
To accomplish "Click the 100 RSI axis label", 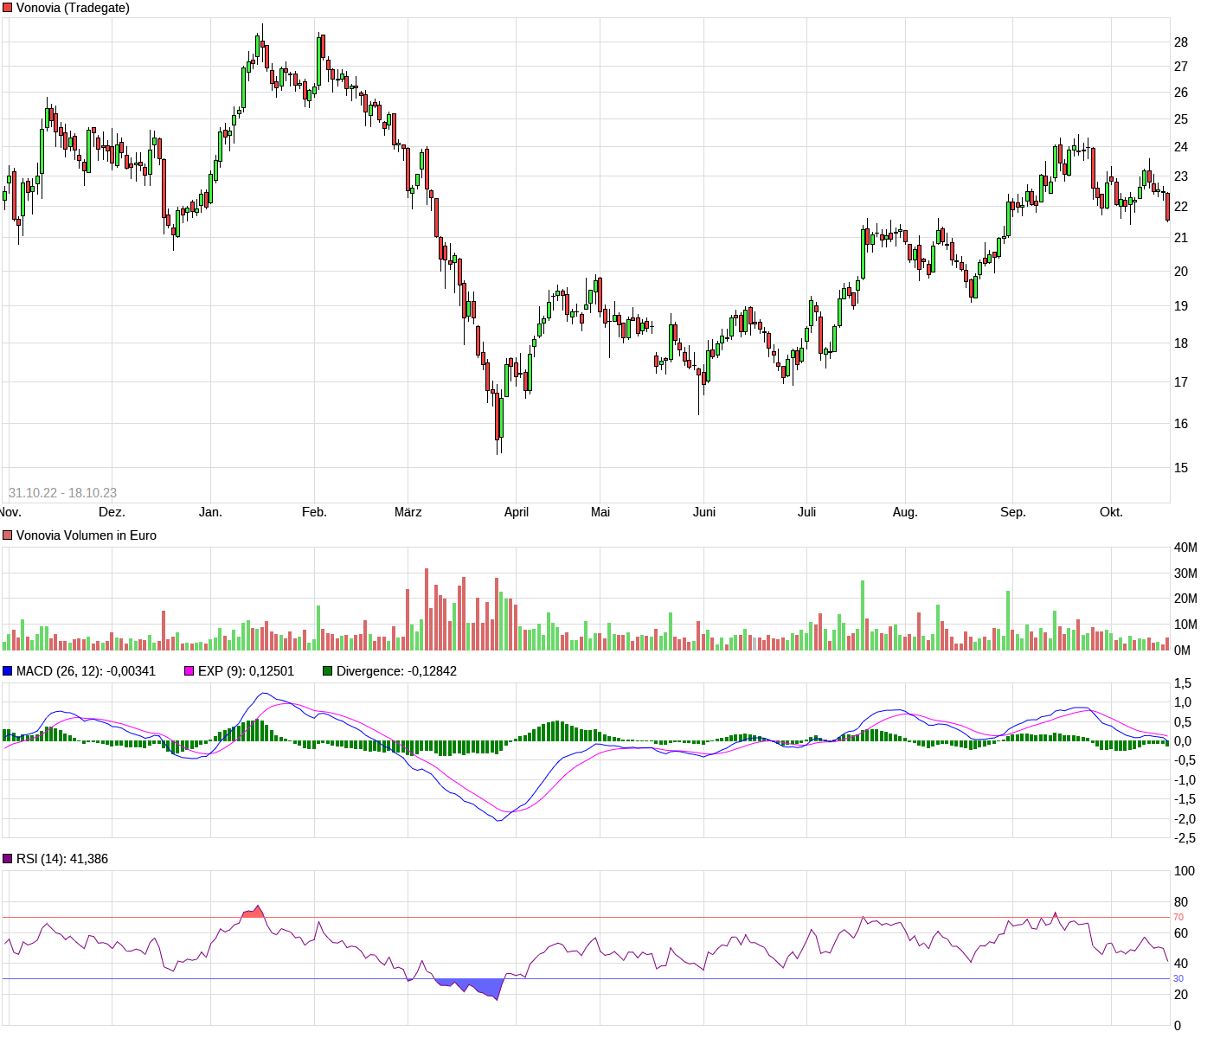I will (x=1185, y=871).
